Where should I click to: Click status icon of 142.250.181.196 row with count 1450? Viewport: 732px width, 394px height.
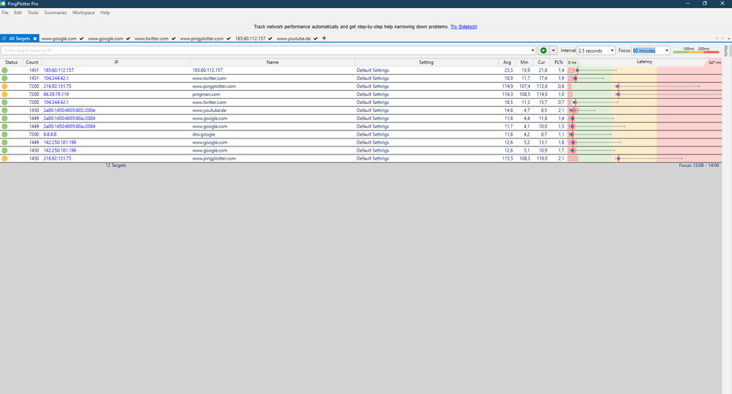point(4,150)
